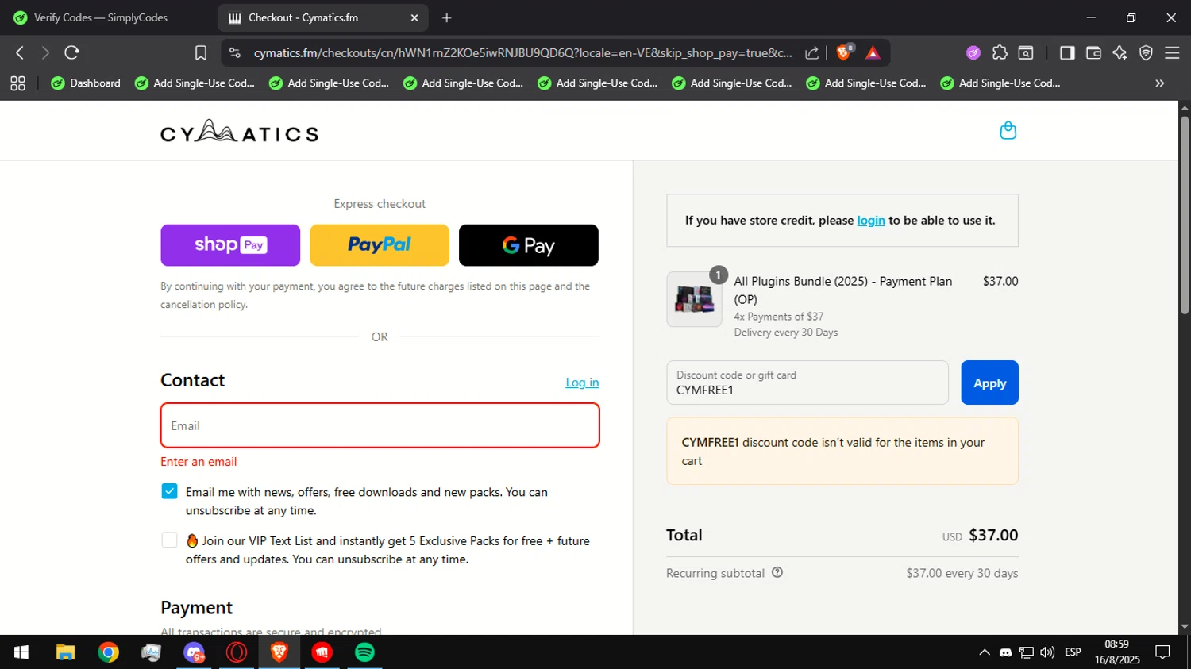The width and height of the screenshot is (1191, 669).
Task: Go back with the browser back arrow
Action: tap(20, 52)
